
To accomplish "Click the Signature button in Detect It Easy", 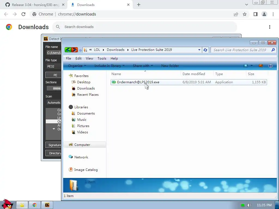I will tap(53, 145).
